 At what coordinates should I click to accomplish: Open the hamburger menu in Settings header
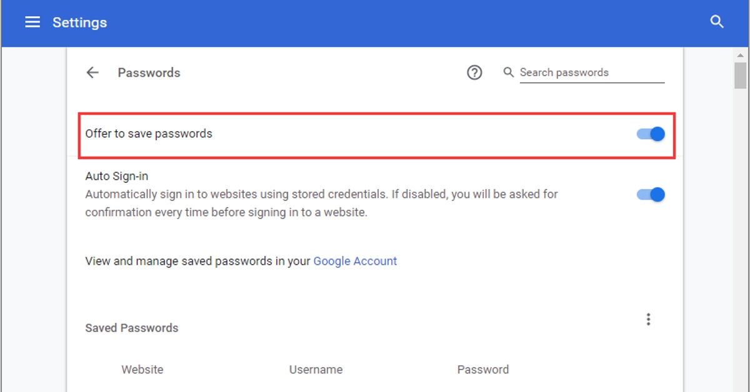point(32,22)
